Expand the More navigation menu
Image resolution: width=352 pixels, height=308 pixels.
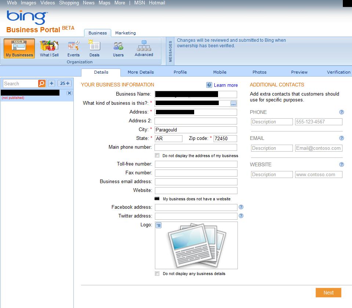point(120,3)
